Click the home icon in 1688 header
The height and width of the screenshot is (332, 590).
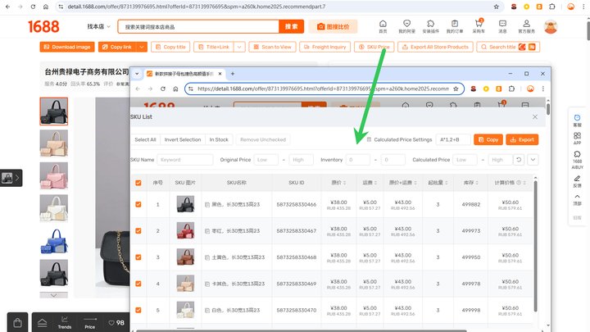pyautogui.click(x=383, y=26)
